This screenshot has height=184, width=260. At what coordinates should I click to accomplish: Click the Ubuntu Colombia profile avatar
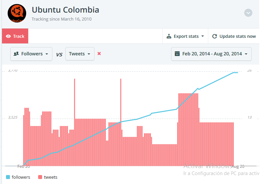[x=17, y=14]
